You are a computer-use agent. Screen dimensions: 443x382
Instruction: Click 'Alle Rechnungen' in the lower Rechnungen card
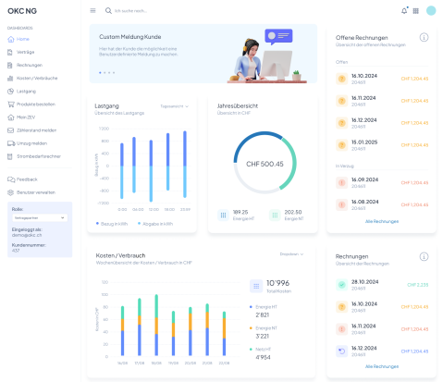point(382,366)
